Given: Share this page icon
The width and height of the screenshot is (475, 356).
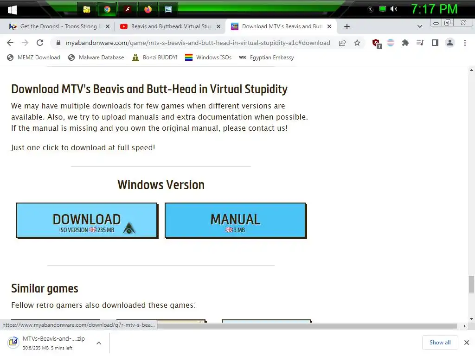Looking at the screenshot, I should 342,43.
